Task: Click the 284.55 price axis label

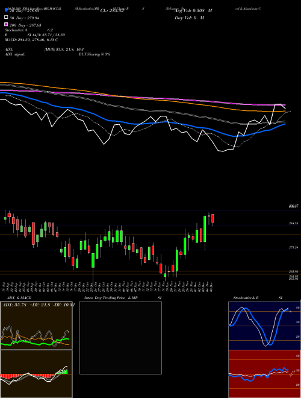Action: 294,223
